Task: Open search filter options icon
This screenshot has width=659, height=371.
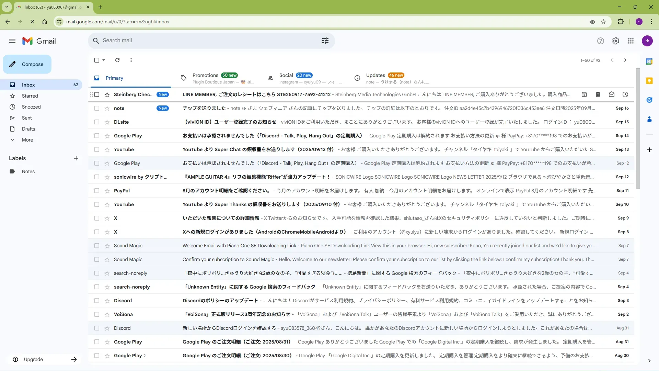Action: click(x=325, y=41)
